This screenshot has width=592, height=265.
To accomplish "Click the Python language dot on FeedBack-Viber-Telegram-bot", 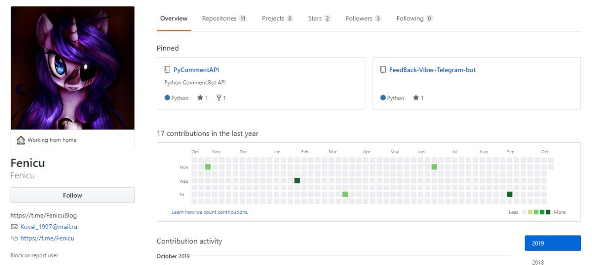I will [383, 98].
